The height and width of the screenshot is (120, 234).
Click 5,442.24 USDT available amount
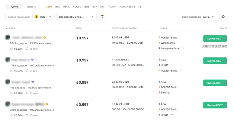click(120, 104)
